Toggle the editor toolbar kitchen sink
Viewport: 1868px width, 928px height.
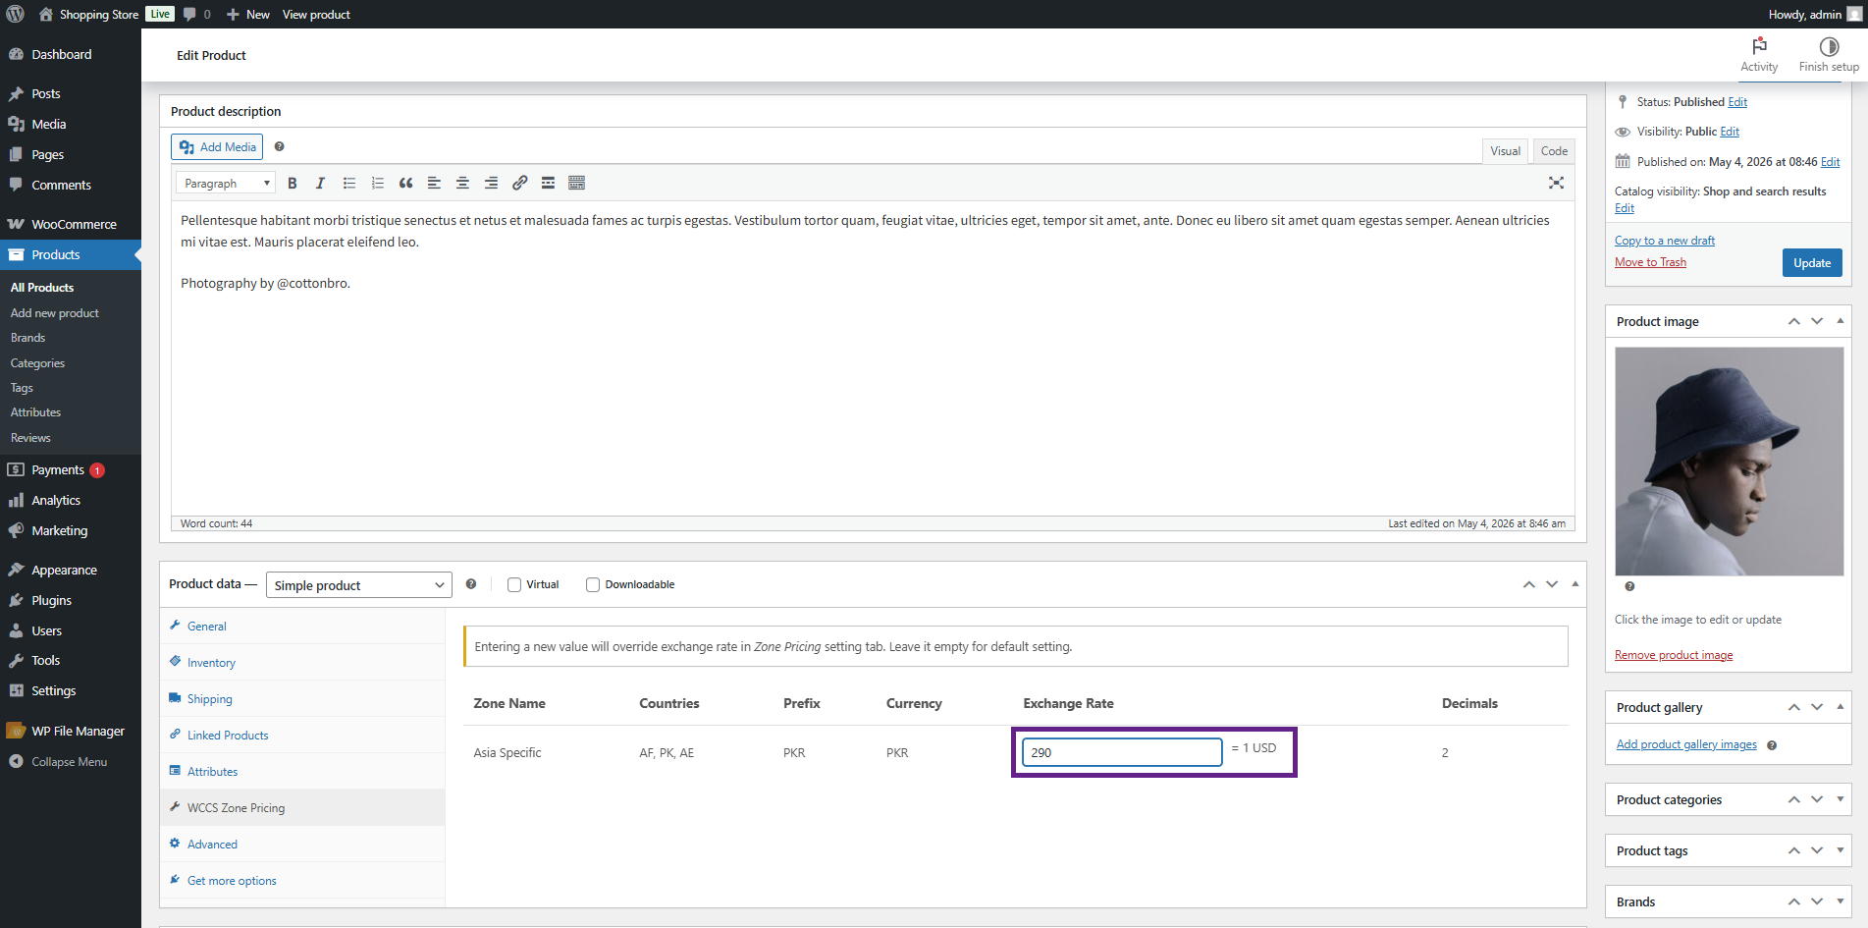pos(576,183)
